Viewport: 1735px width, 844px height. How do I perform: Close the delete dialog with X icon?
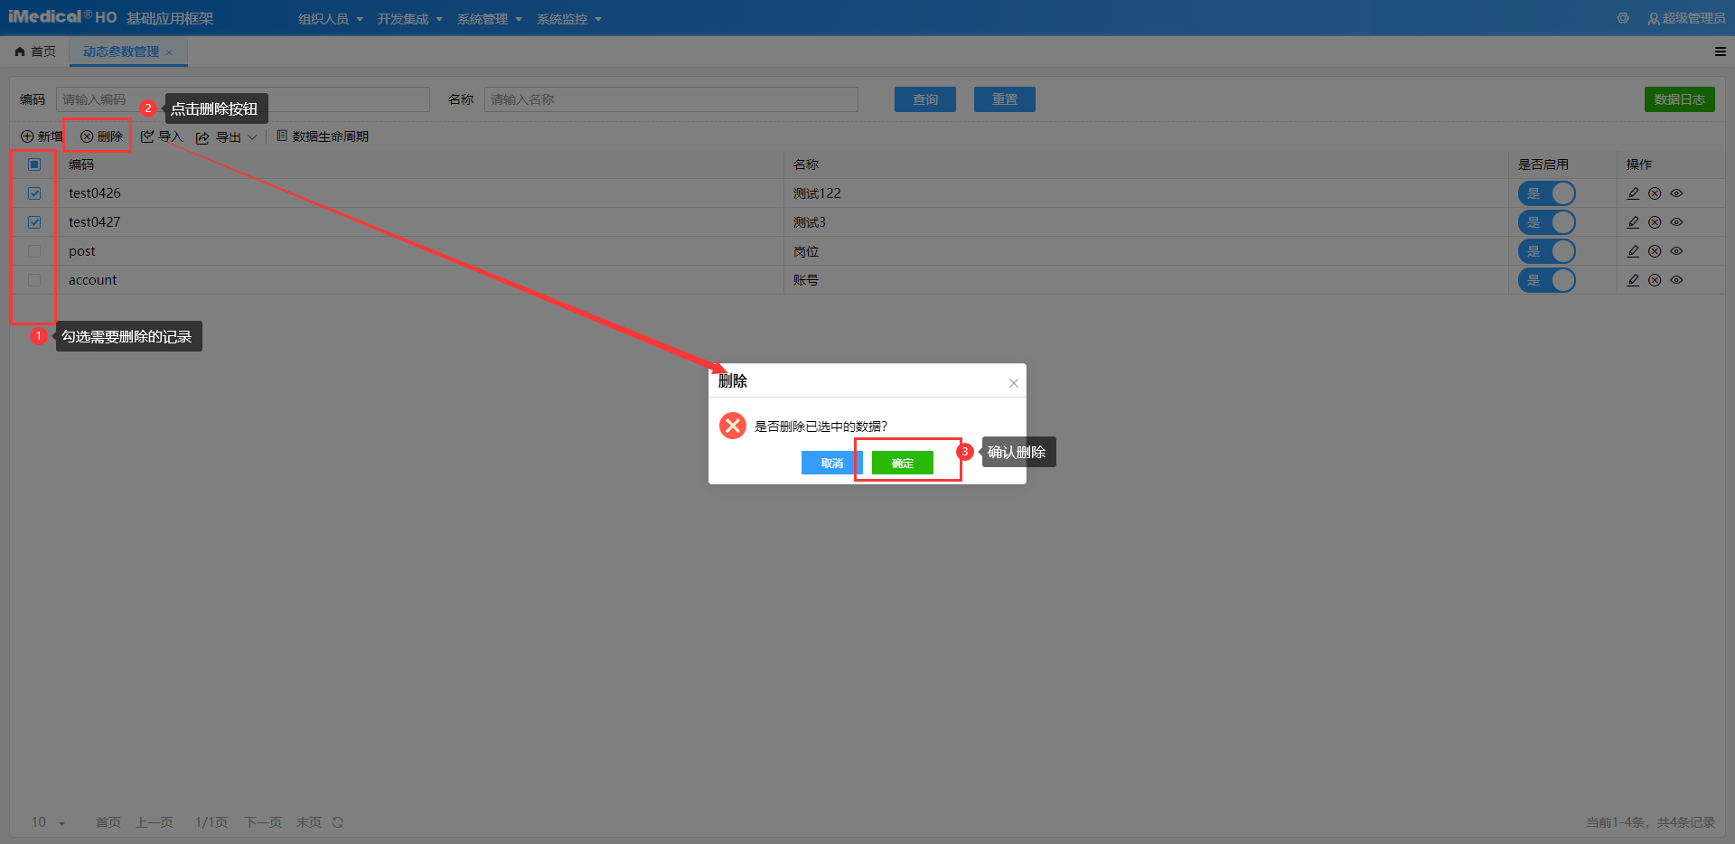click(x=1014, y=383)
